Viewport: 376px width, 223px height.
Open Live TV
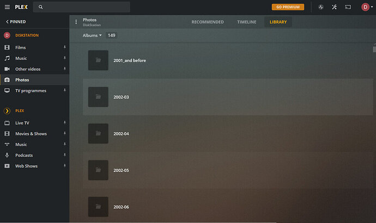pos(22,123)
